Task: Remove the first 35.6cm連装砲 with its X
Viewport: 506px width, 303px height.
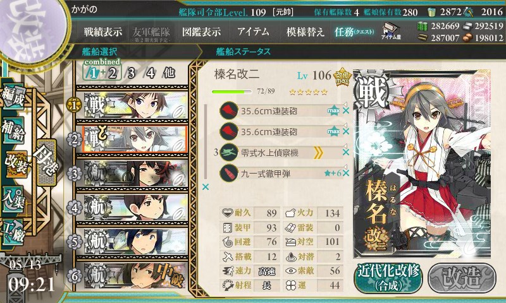Action: [346, 110]
